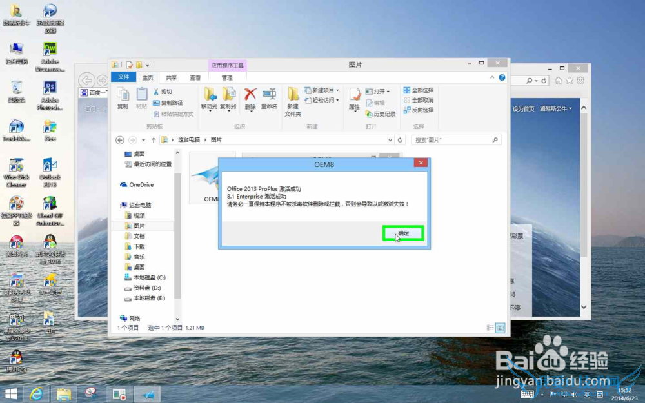645x403 pixels.
Task: Click the browser window home icon
Action: 558,81
